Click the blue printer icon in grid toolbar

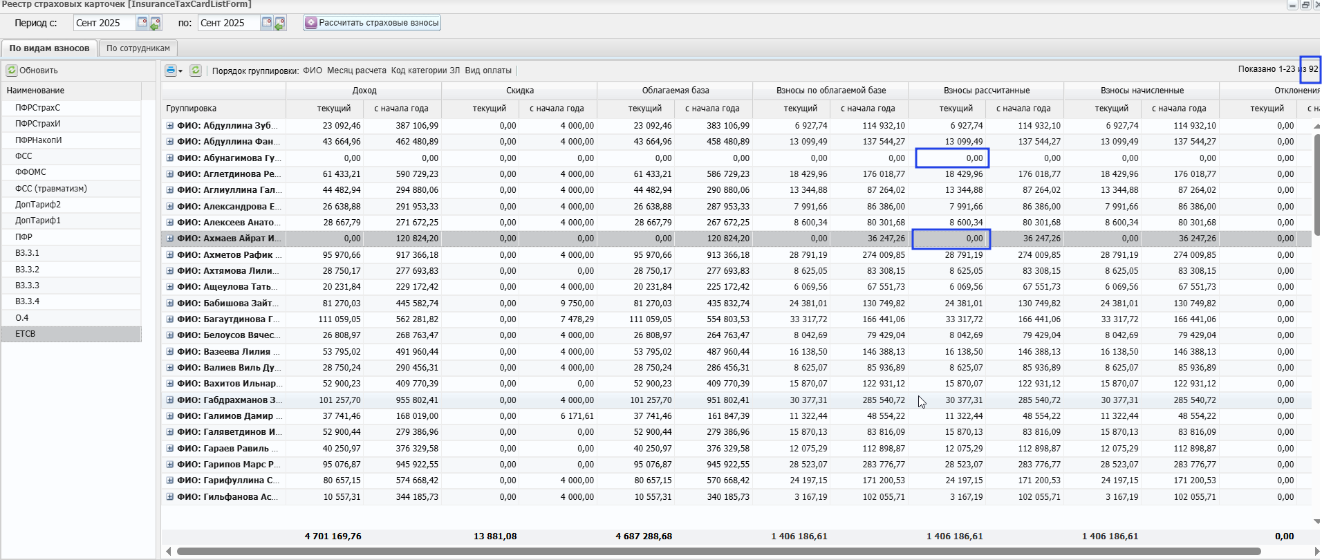171,71
